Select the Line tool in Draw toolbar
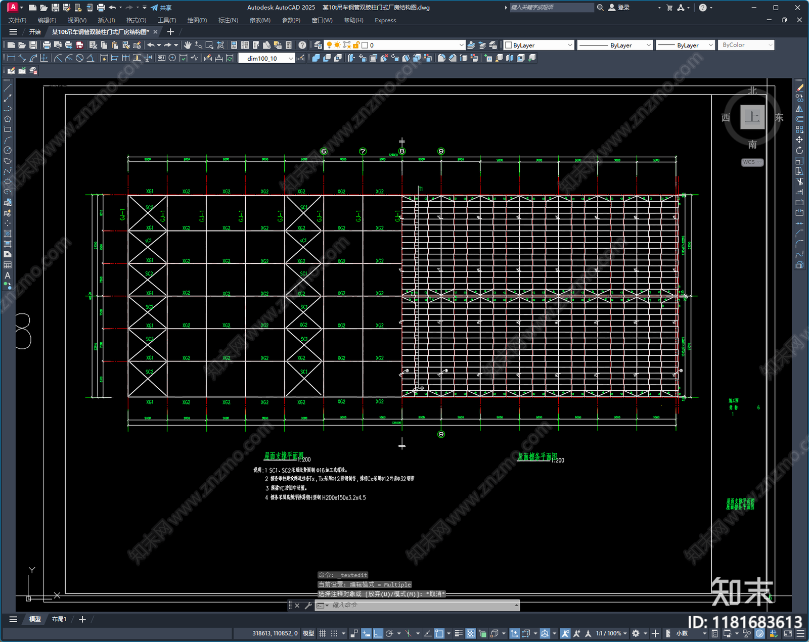The width and height of the screenshot is (809, 642). tap(8, 87)
